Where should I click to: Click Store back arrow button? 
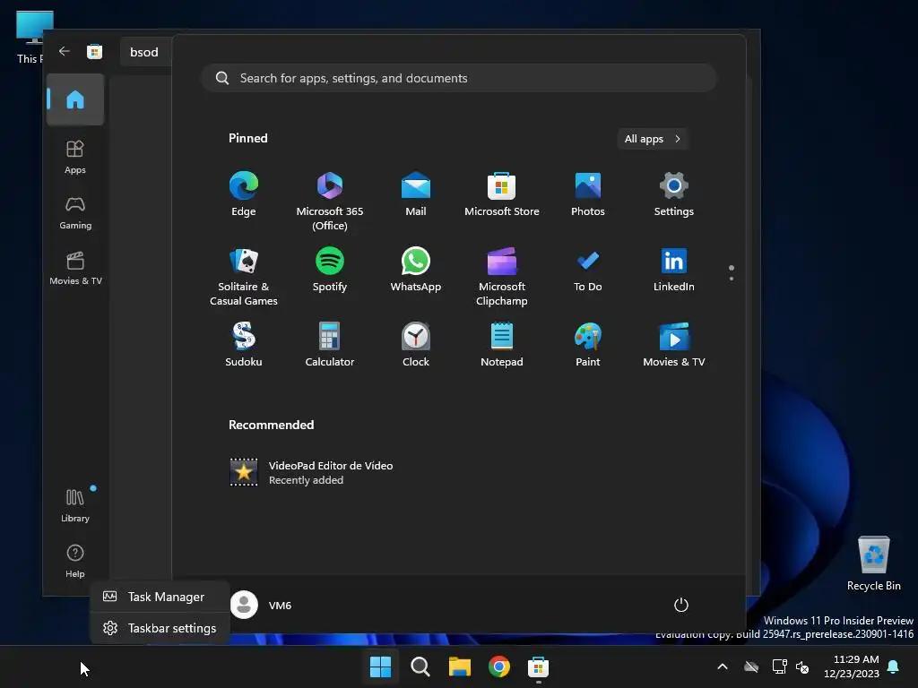click(x=65, y=51)
